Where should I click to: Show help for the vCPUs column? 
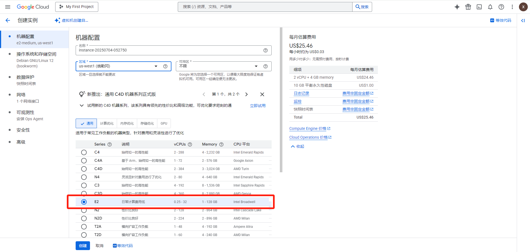pyautogui.click(x=190, y=144)
